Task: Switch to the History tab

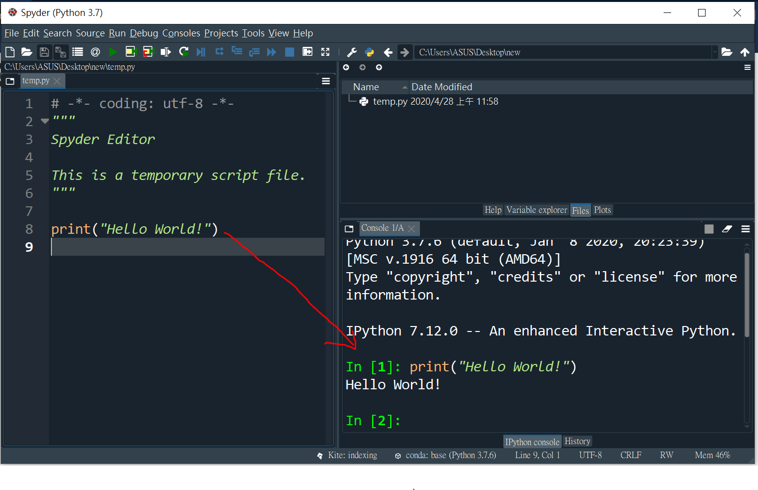Action: click(x=577, y=441)
